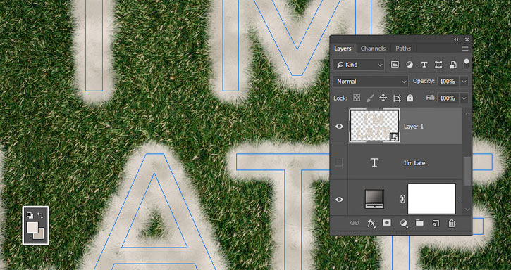The image size is (511, 270).
Task: Show the I'm Late text layer
Action: click(339, 162)
